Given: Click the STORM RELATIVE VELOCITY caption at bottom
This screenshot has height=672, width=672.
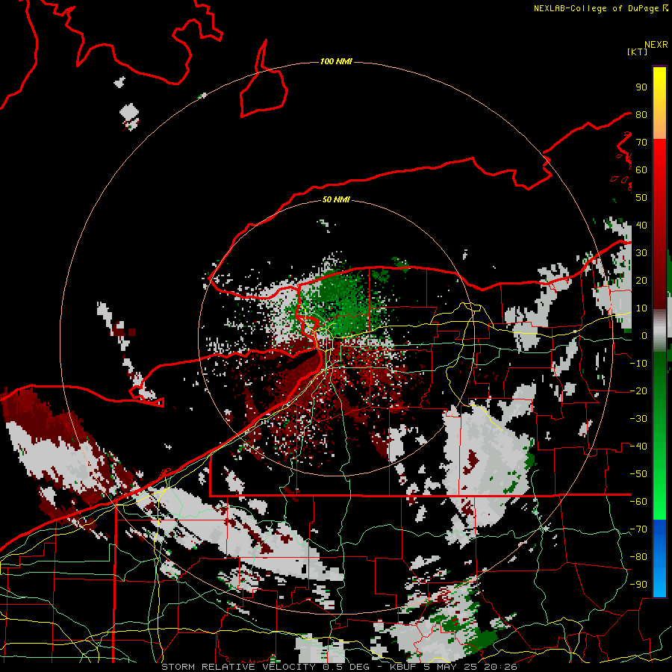Looking at the screenshot, I should point(339,667).
